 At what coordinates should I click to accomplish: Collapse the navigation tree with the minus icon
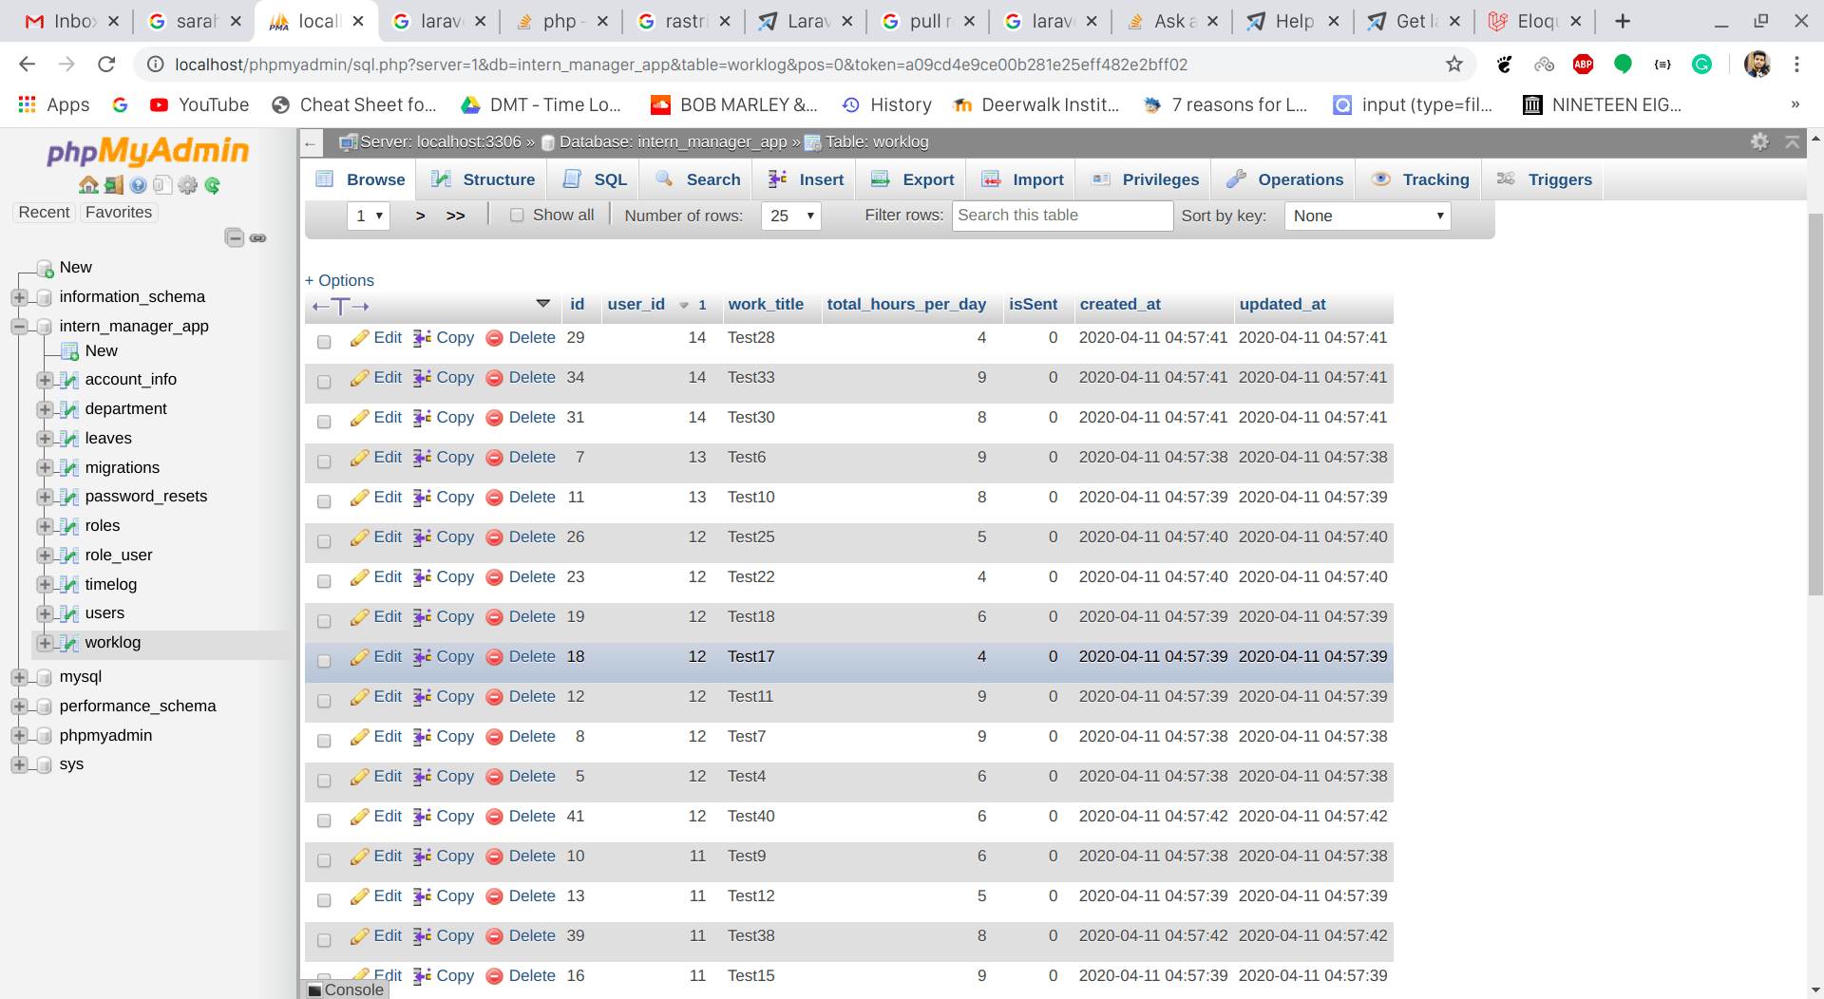pyautogui.click(x=235, y=237)
